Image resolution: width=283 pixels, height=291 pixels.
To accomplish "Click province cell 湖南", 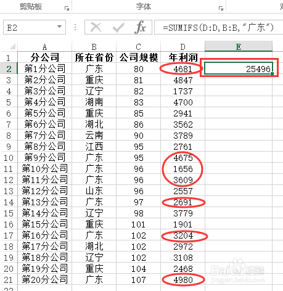I will pyautogui.click(x=94, y=102).
